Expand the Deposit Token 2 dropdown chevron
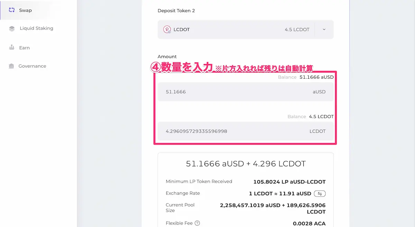The height and width of the screenshot is (227, 415). tap(324, 29)
